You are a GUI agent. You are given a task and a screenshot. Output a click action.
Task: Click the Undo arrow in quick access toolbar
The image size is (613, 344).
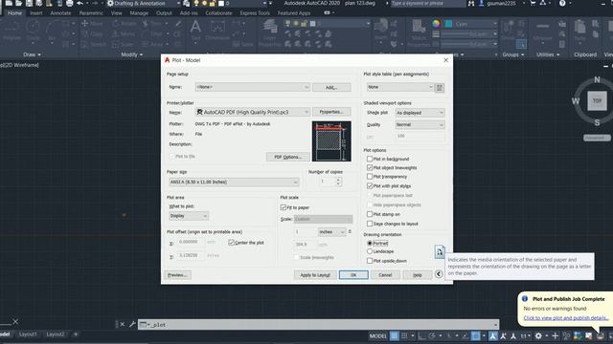[x=79, y=4]
